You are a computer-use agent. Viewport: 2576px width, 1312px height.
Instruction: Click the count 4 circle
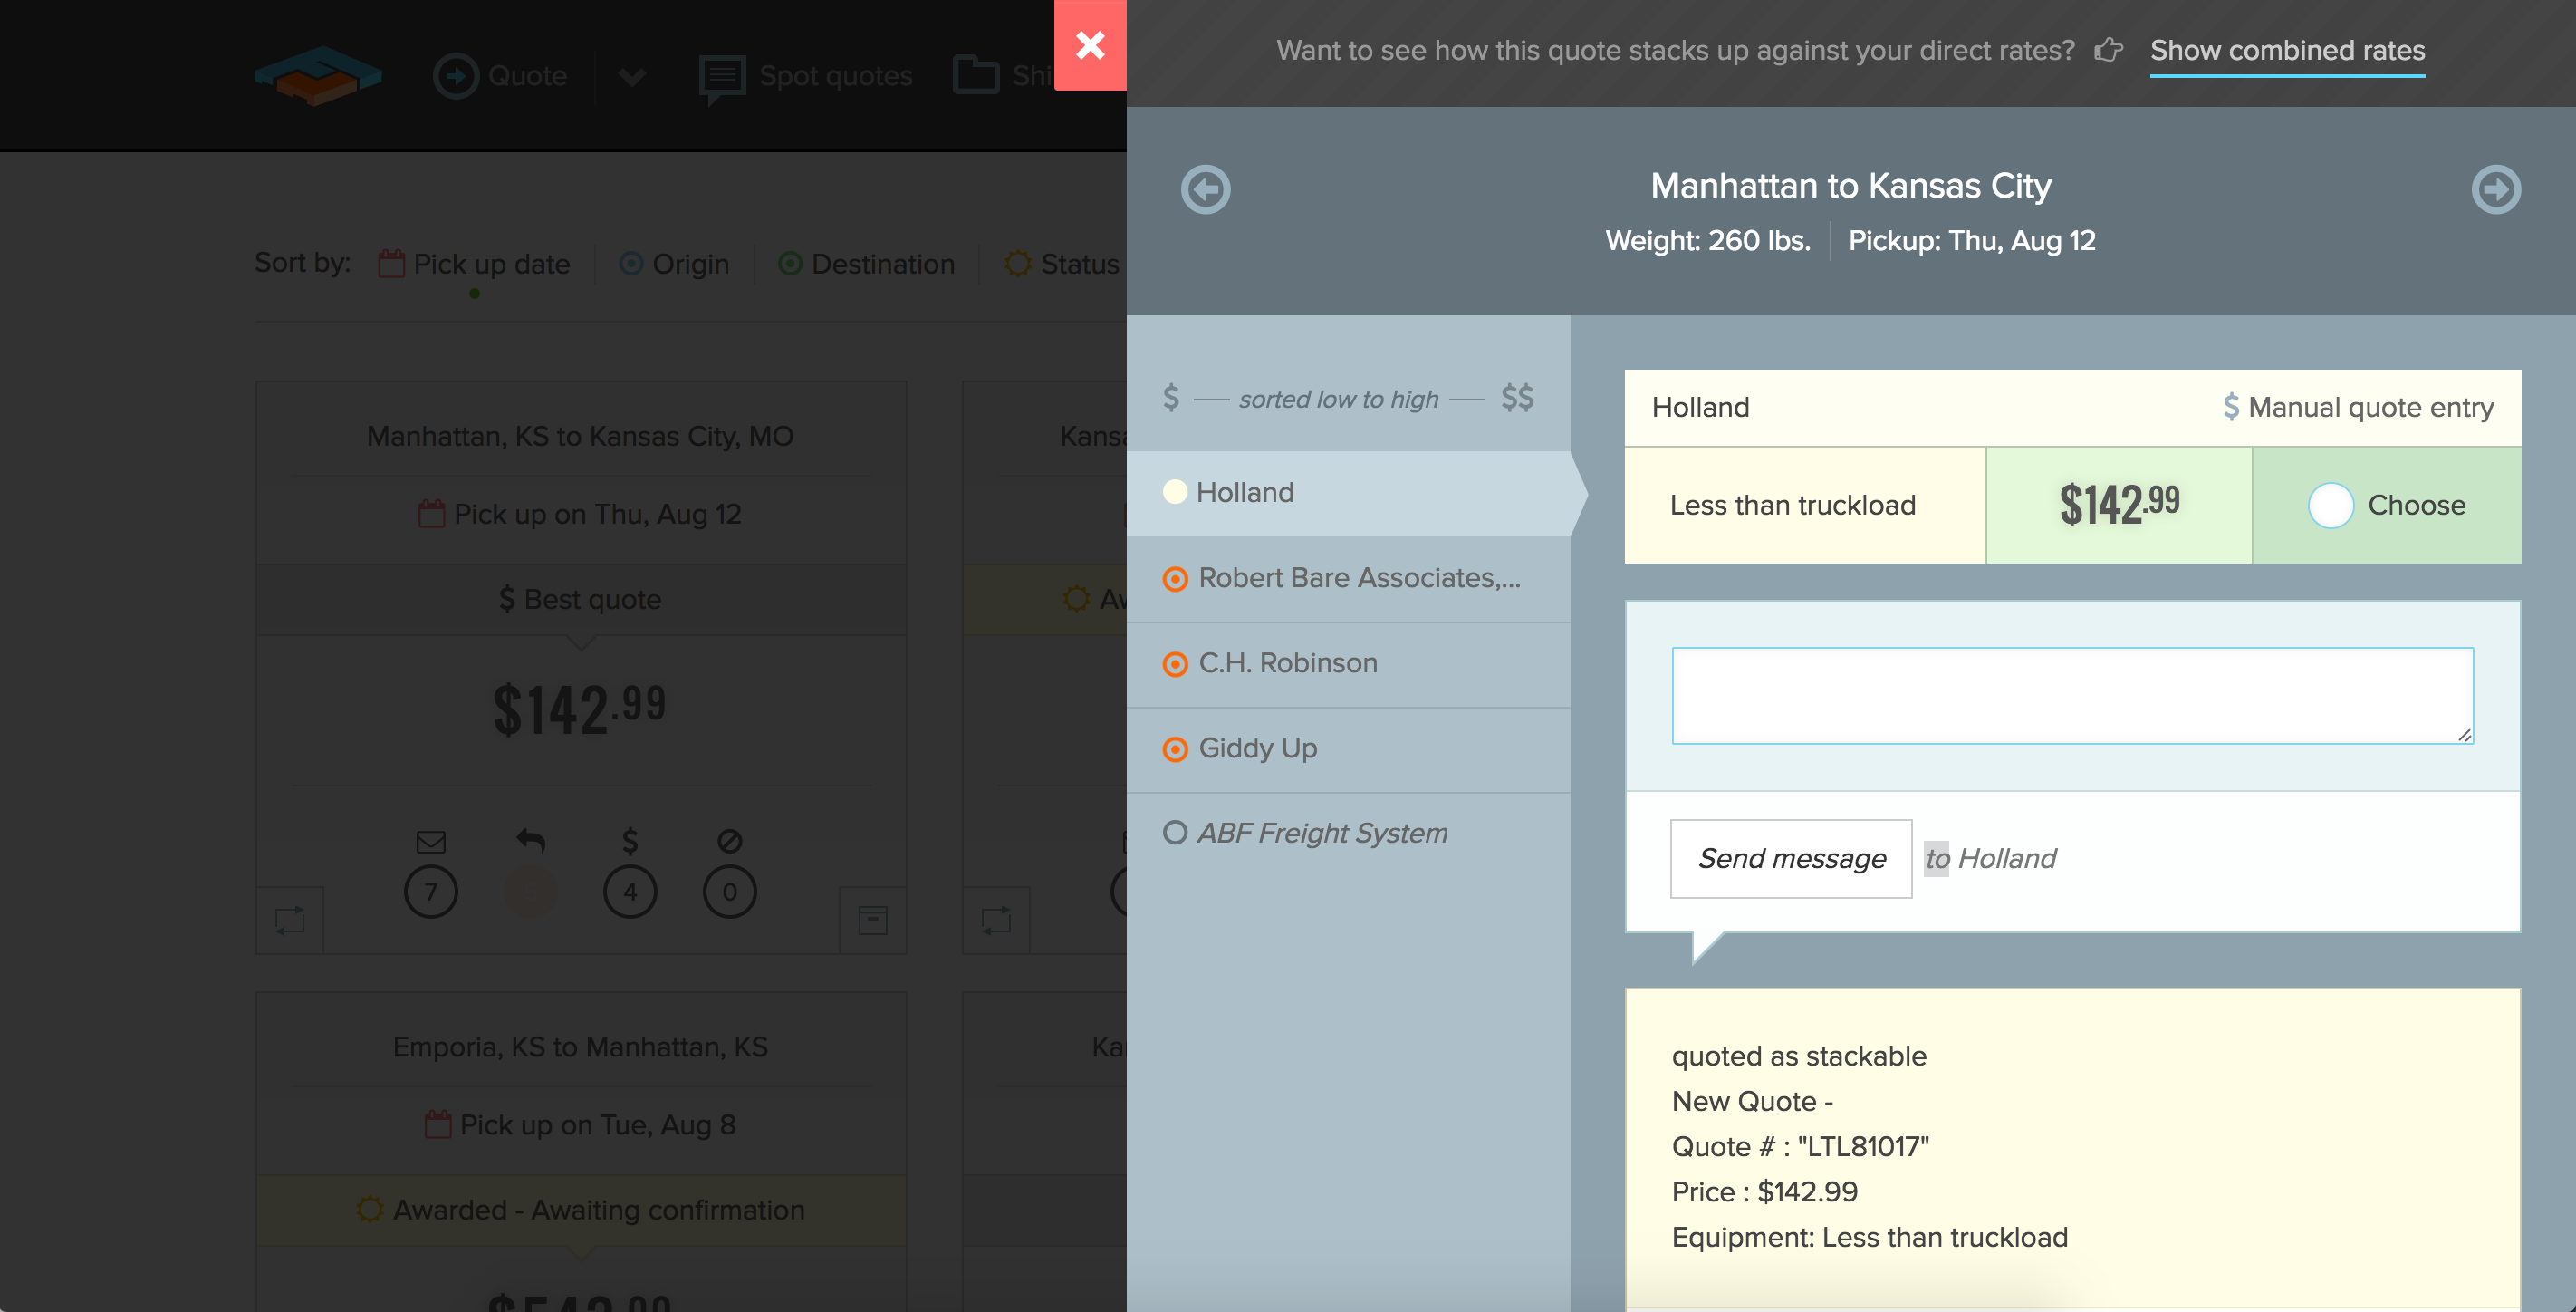click(x=630, y=892)
